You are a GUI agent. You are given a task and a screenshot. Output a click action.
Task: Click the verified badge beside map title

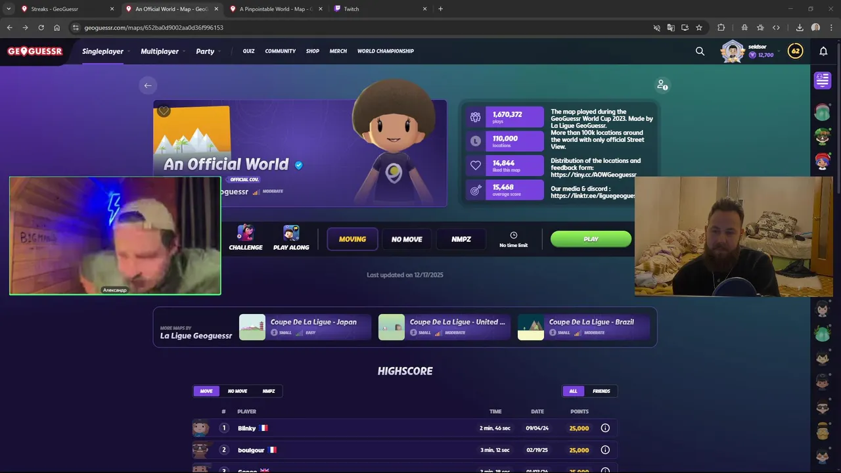pyautogui.click(x=299, y=165)
